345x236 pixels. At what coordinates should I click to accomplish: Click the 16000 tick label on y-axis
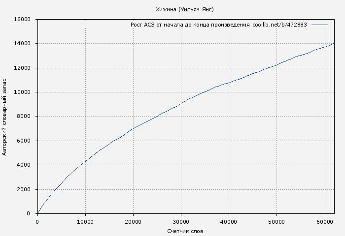pyautogui.click(x=23, y=20)
